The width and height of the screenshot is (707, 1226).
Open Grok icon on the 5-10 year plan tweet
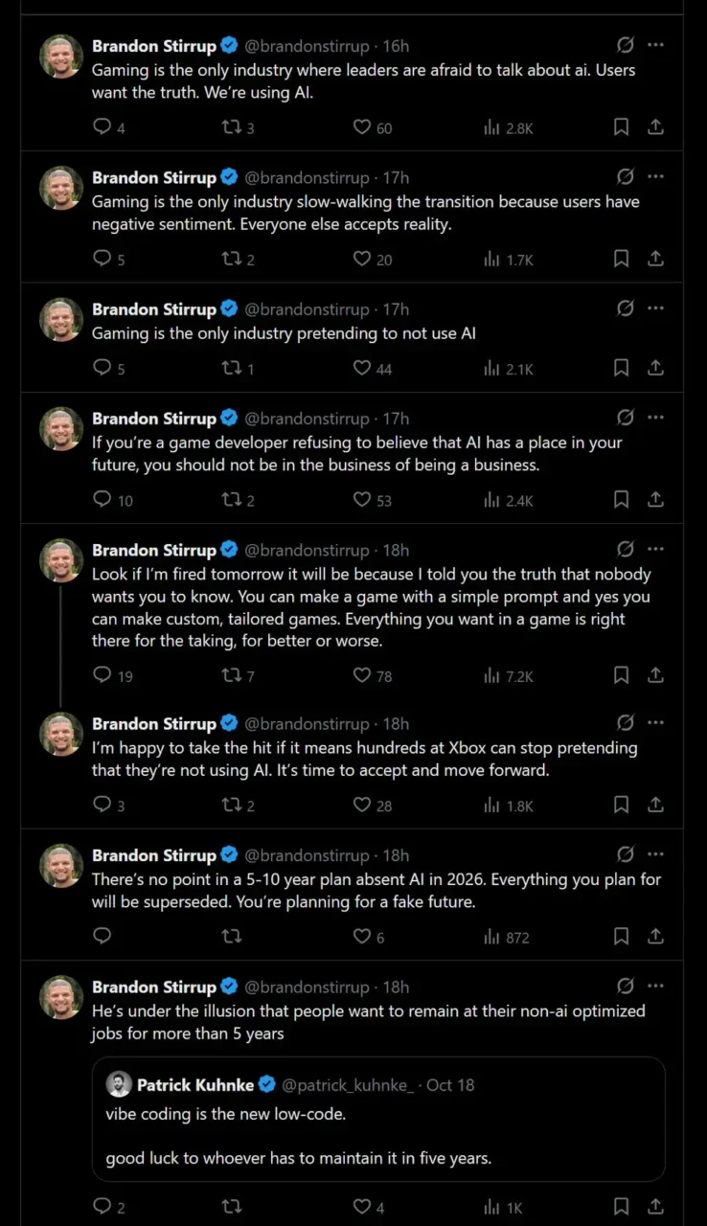[x=626, y=853]
